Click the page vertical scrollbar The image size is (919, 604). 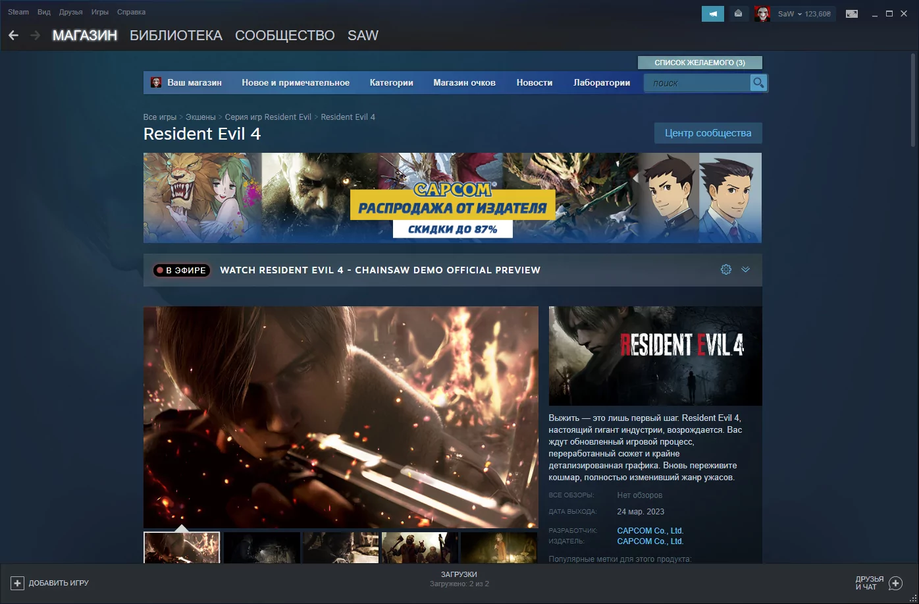pos(914,99)
